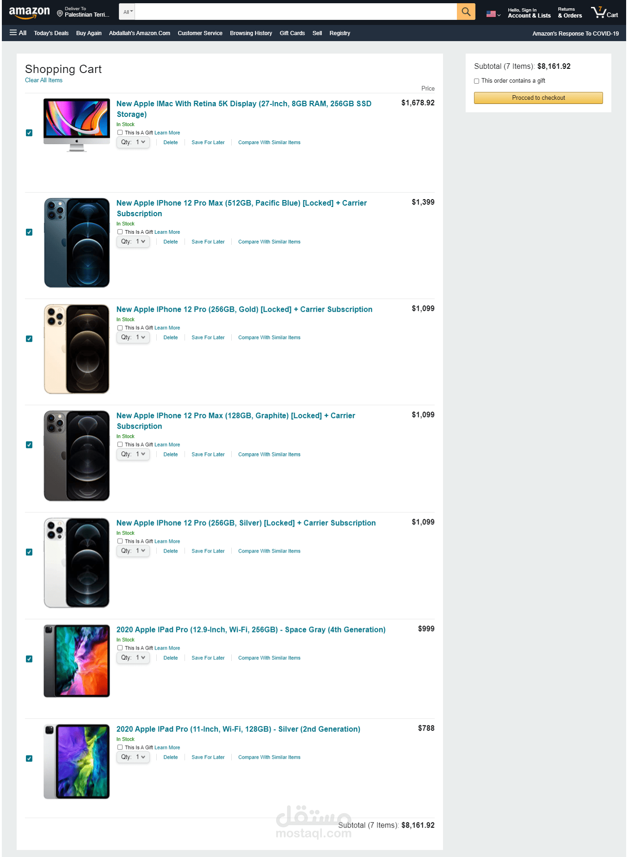
Task: Click the orange search magnifier button
Action: (x=466, y=12)
